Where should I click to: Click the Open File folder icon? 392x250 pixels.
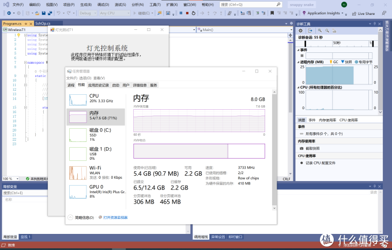37,13
